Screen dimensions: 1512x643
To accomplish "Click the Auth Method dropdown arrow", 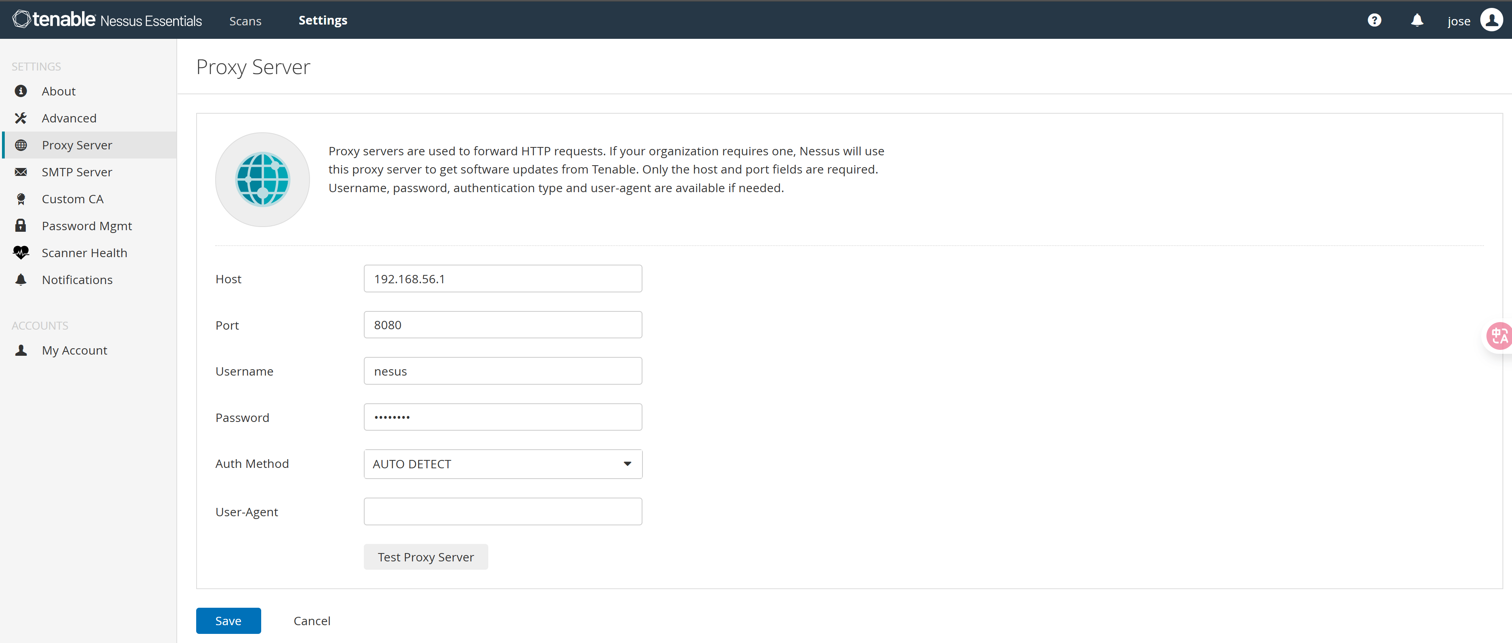I will [627, 464].
